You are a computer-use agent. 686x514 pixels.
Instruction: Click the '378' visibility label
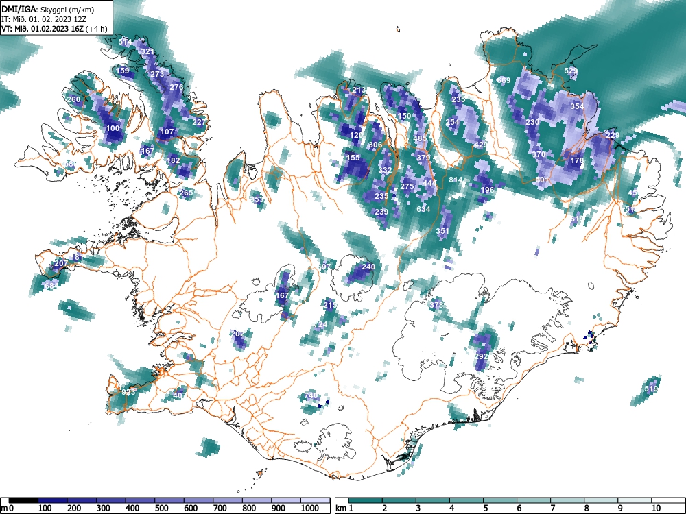[x=436, y=305]
